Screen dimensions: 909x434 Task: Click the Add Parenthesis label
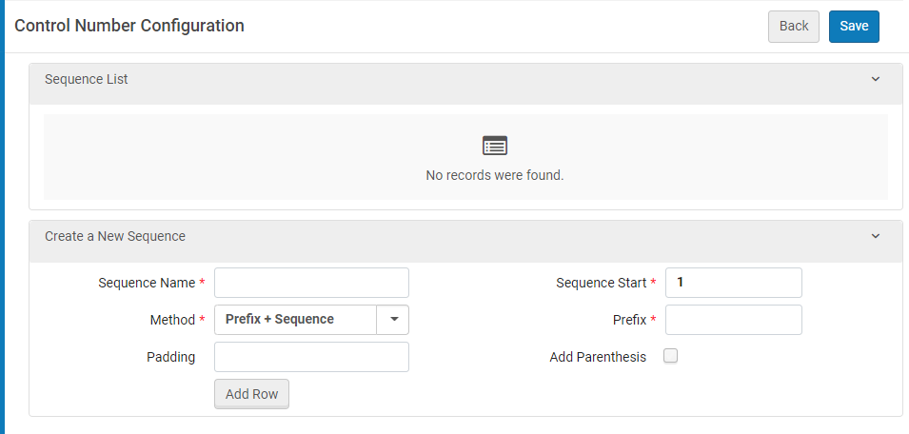598,357
